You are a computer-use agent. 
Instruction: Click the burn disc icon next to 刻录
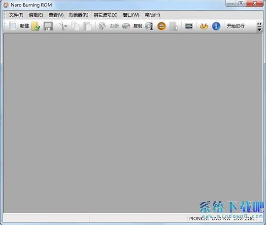(102, 26)
